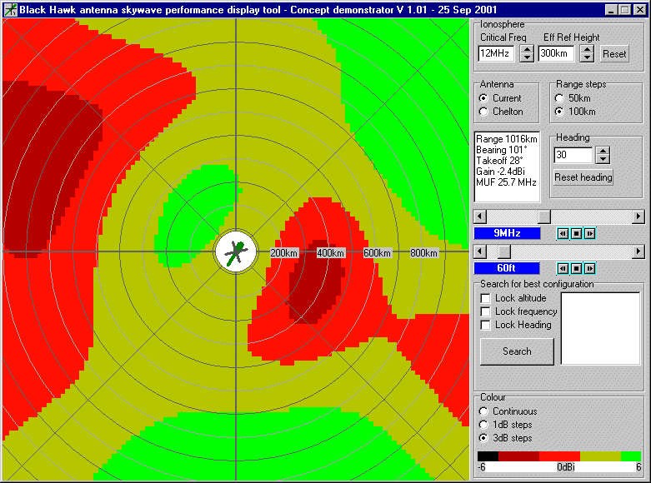Click right arrow of the altitude scrollbar
The image size is (651, 483).
(x=638, y=251)
